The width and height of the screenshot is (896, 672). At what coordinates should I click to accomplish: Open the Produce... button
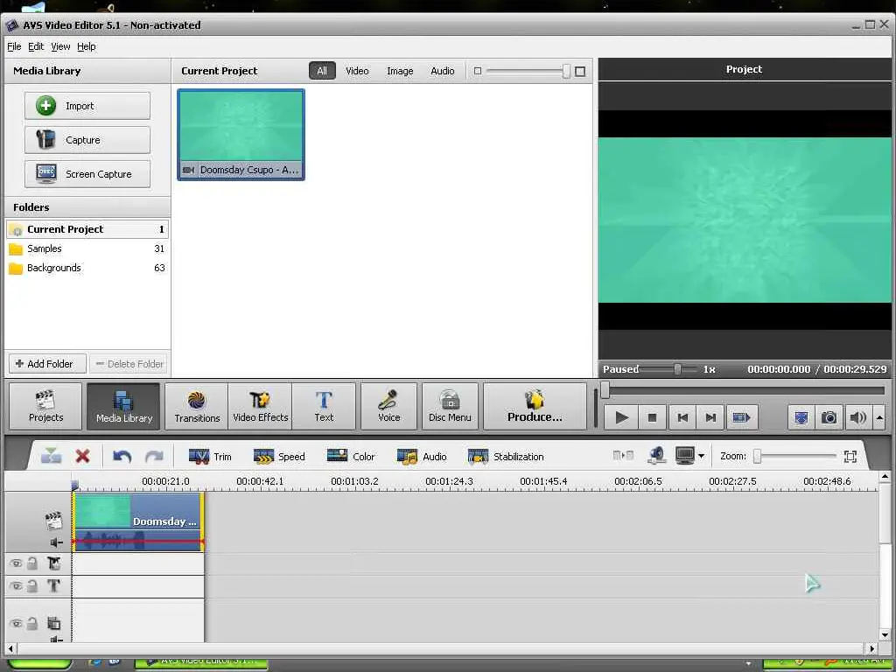point(535,406)
